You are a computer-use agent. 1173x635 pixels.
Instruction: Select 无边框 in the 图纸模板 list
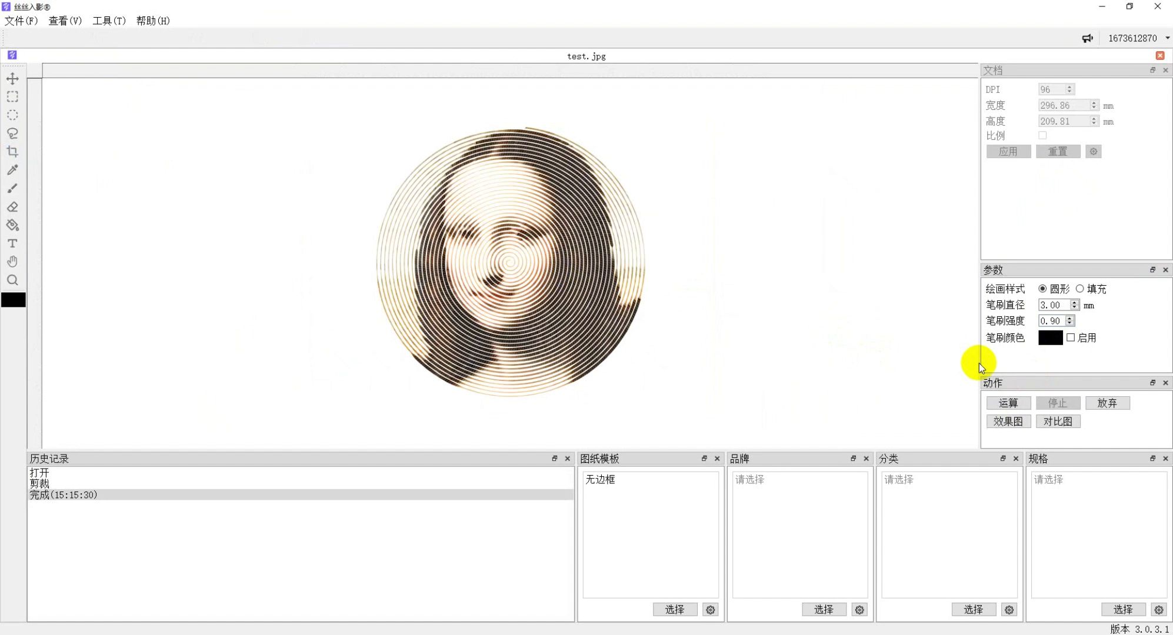[x=599, y=480]
